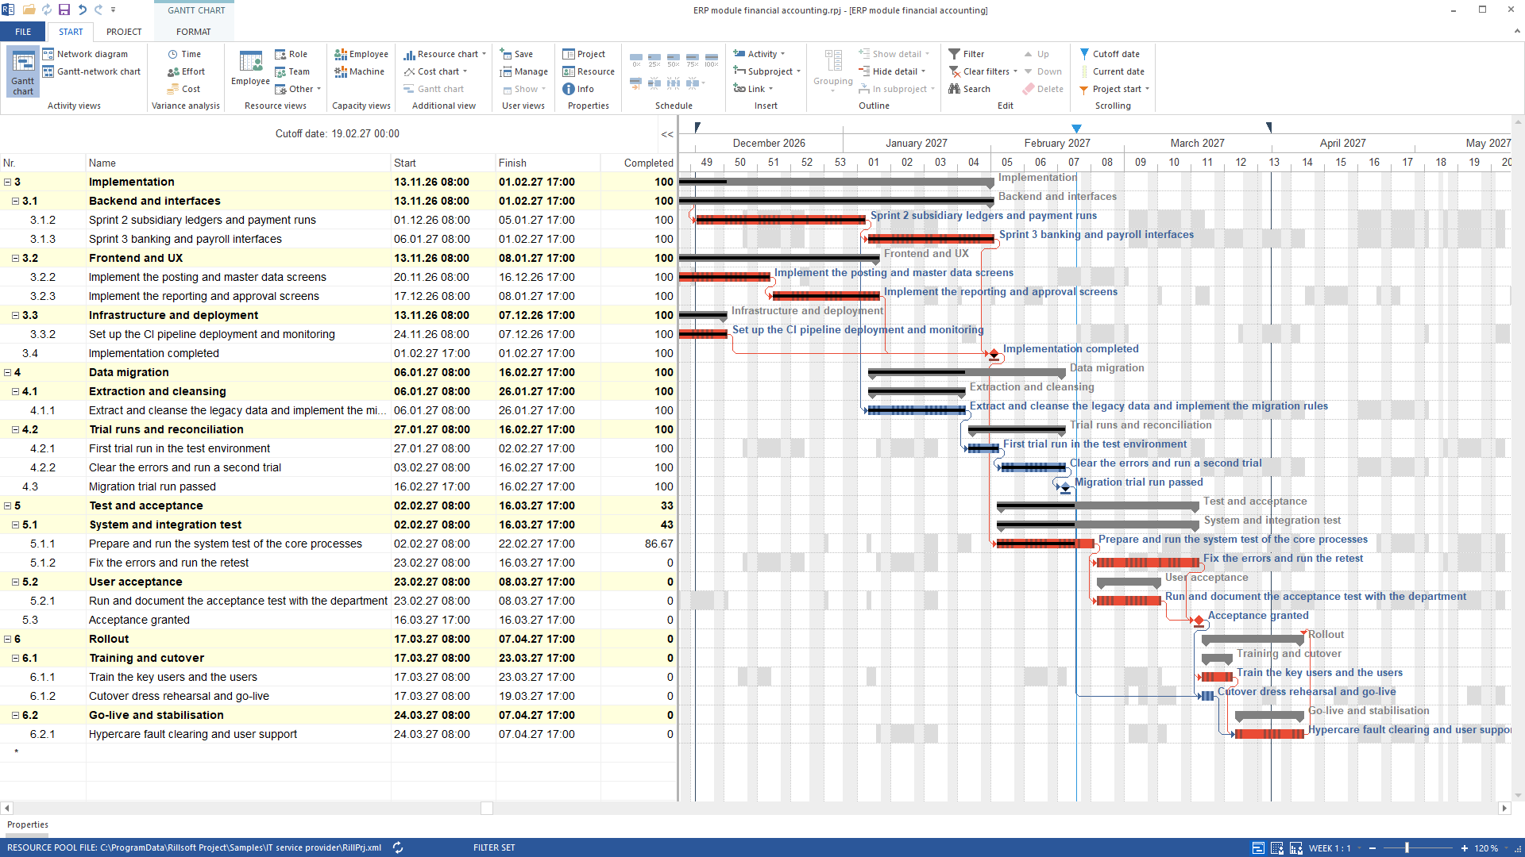Switch to the PROJECT ribbon tab

[x=124, y=32]
